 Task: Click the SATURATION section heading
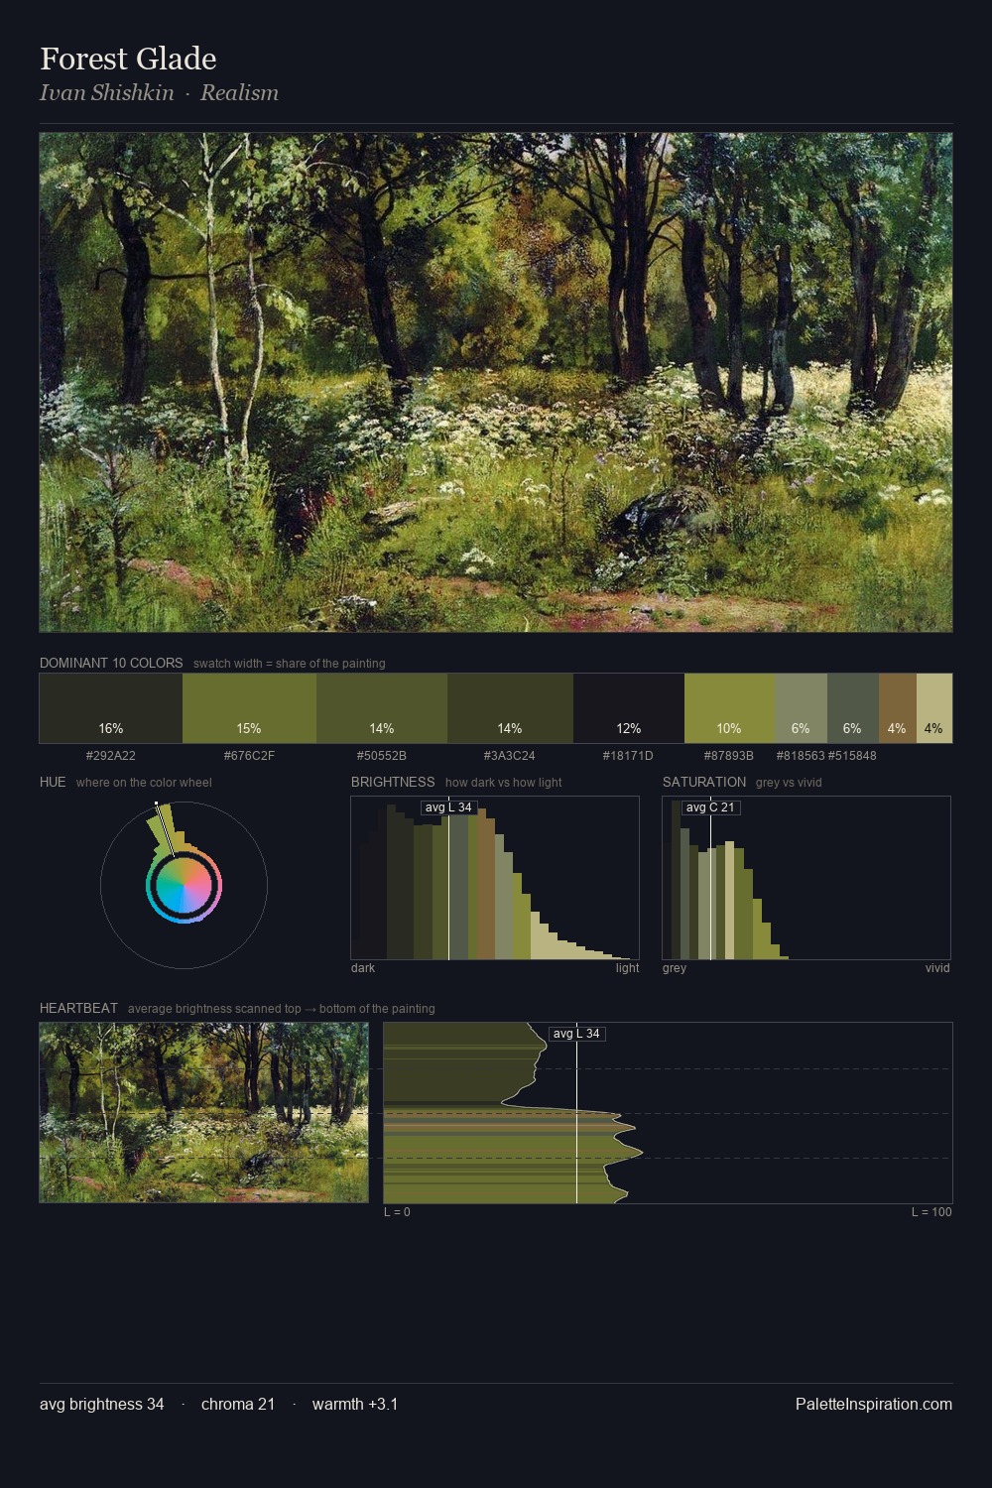tap(704, 782)
